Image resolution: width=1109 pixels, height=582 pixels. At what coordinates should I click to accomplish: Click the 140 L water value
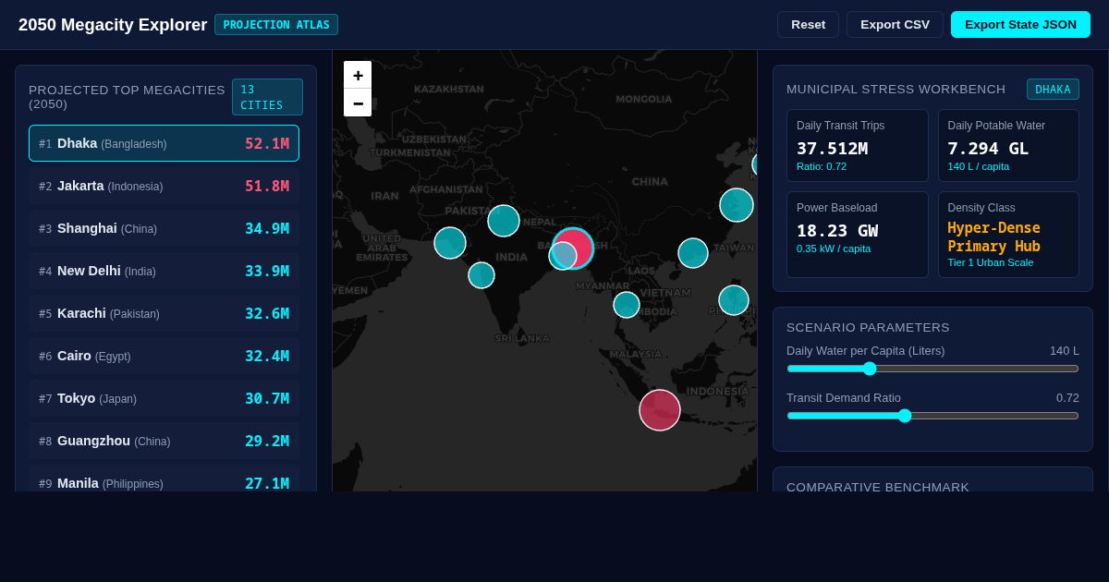[x=1064, y=351]
